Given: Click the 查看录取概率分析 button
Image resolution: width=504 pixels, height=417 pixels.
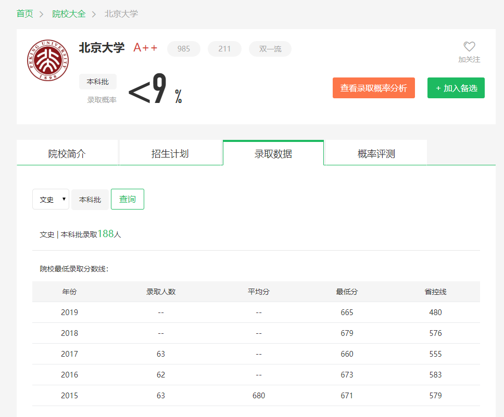Looking at the screenshot, I should pyautogui.click(x=373, y=88).
